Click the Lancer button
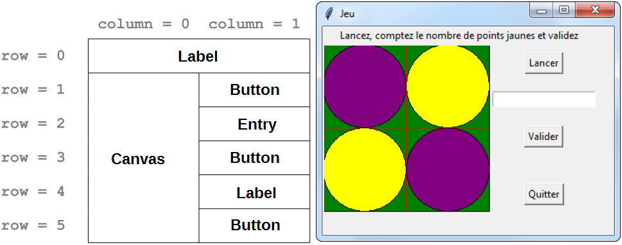This screenshot has height=245, width=622. (544, 63)
